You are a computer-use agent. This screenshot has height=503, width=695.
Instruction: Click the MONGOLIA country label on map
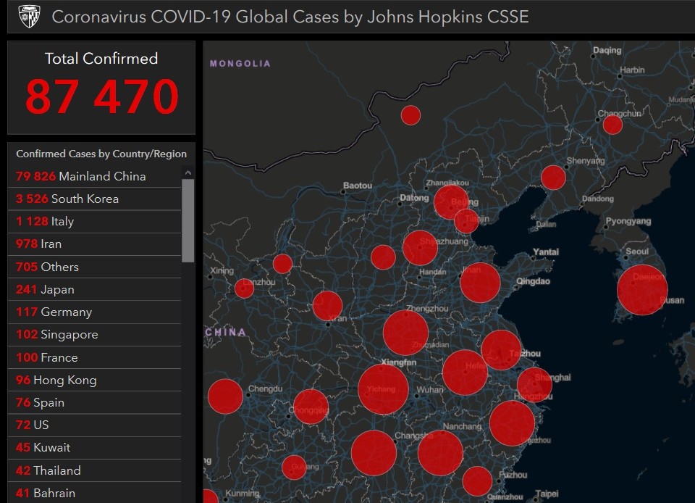click(240, 64)
